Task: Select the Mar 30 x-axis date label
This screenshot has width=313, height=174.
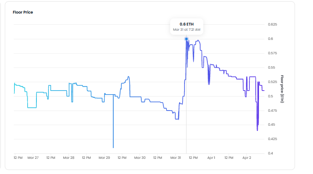Action: [140, 158]
